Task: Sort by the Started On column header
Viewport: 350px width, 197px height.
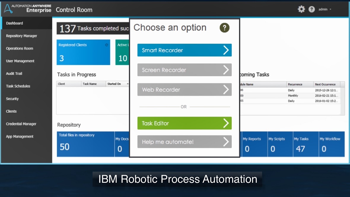Action: tap(118, 84)
